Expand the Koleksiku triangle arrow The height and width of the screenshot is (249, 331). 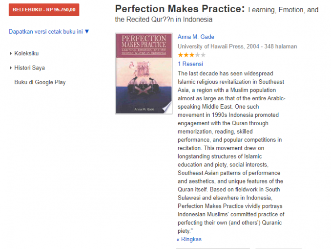(11, 53)
